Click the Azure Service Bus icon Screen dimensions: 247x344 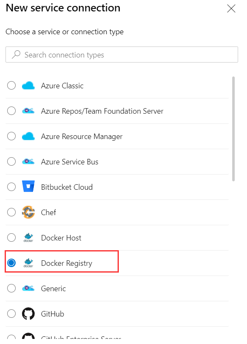click(x=28, y=161)
